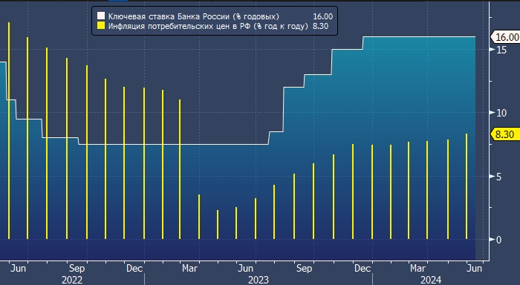Click the 16.00 value in the legend

[x=322, y=16]
